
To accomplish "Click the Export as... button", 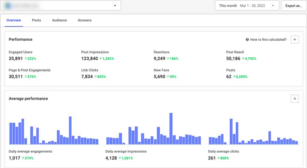I will (294, 5).
